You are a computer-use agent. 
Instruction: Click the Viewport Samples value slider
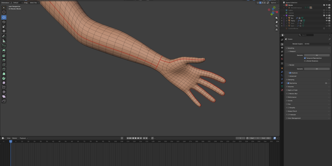(x=317, y=55)
